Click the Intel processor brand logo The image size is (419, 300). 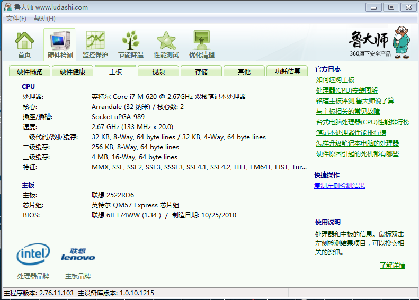pos(33,254)
